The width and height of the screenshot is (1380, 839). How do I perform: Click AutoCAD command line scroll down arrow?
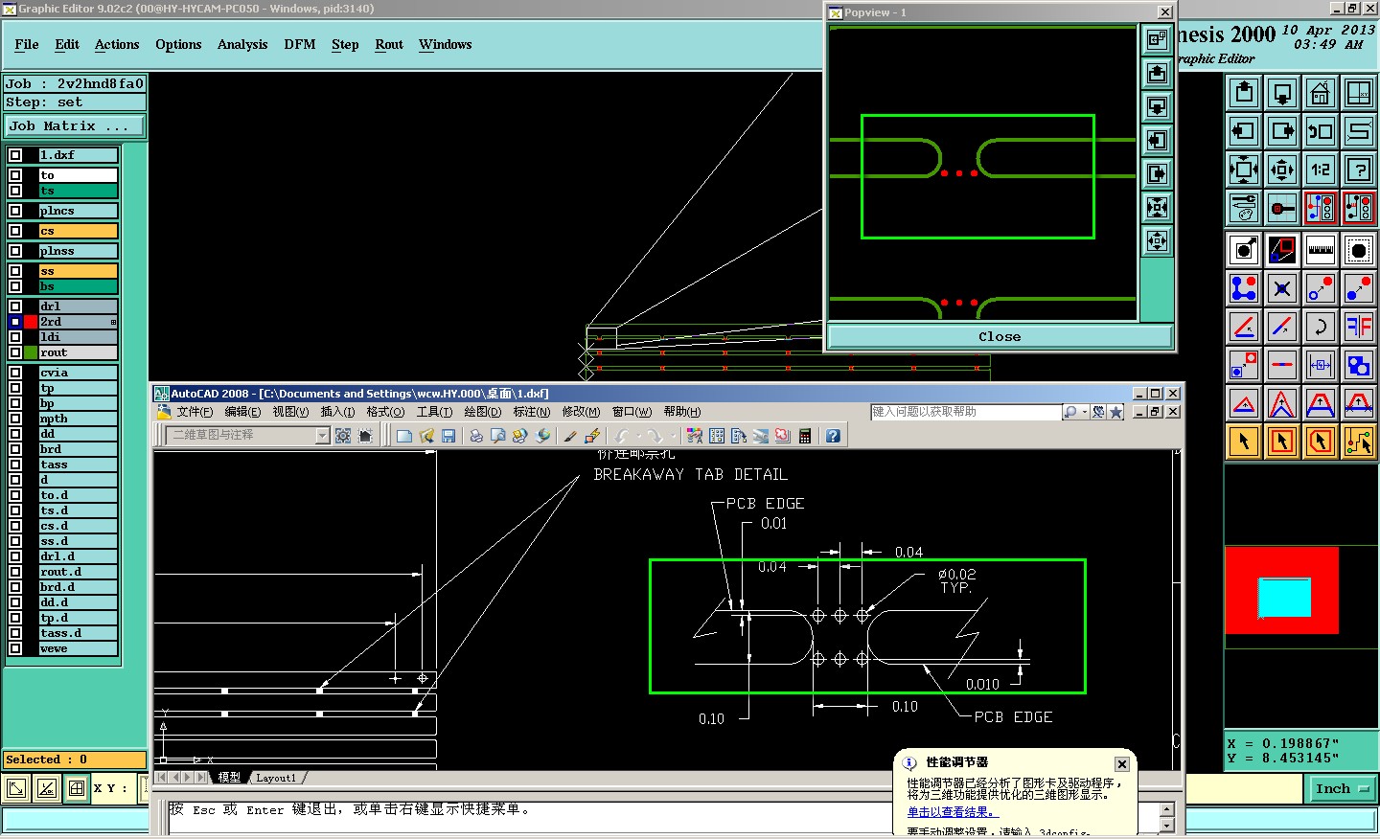(x=1167, y=825)
